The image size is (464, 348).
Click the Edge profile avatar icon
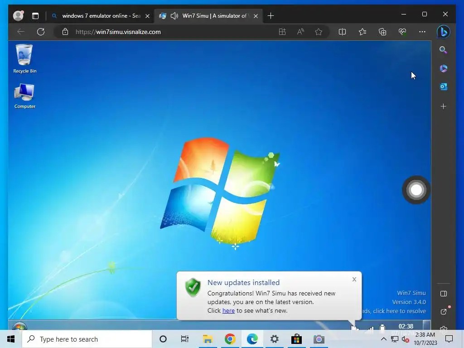[x=18, y=16]
